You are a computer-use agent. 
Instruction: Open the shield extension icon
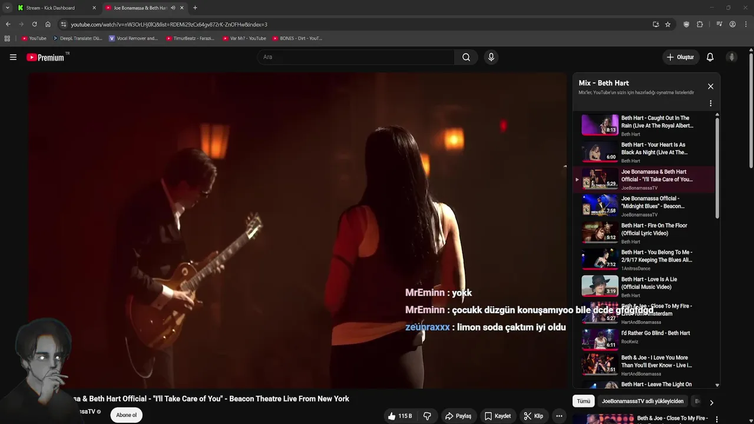(x=686, y=24)
